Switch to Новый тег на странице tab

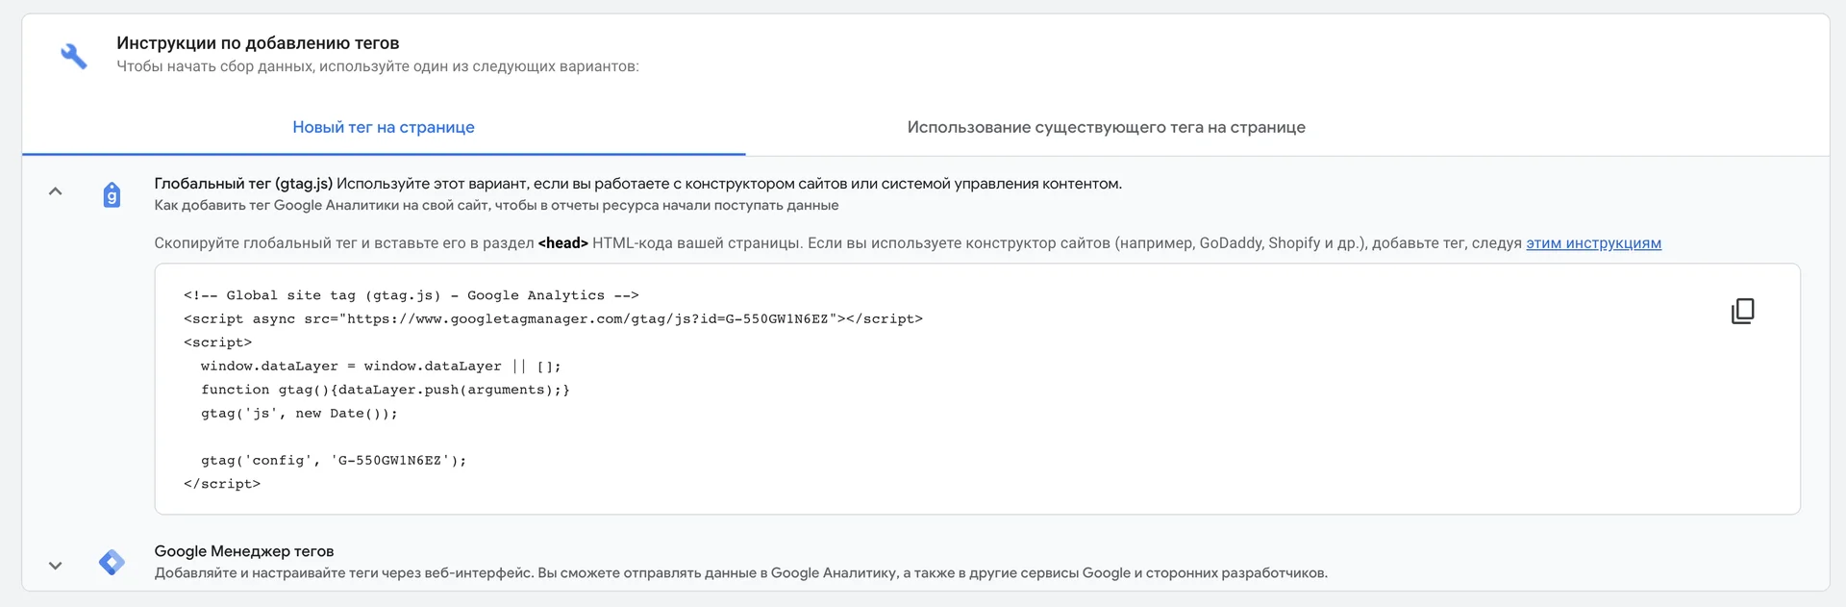click(384, 127)
